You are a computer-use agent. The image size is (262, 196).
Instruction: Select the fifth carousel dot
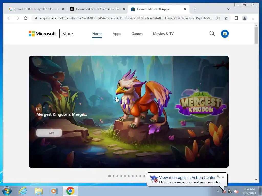click(125, 176)
